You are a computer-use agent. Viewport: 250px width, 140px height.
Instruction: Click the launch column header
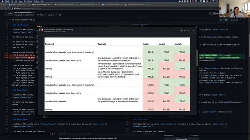pos(178,44)
